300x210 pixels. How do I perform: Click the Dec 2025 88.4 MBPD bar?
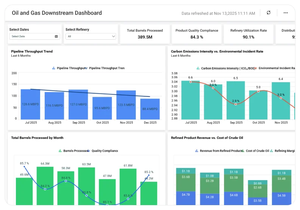click(150, 109)
